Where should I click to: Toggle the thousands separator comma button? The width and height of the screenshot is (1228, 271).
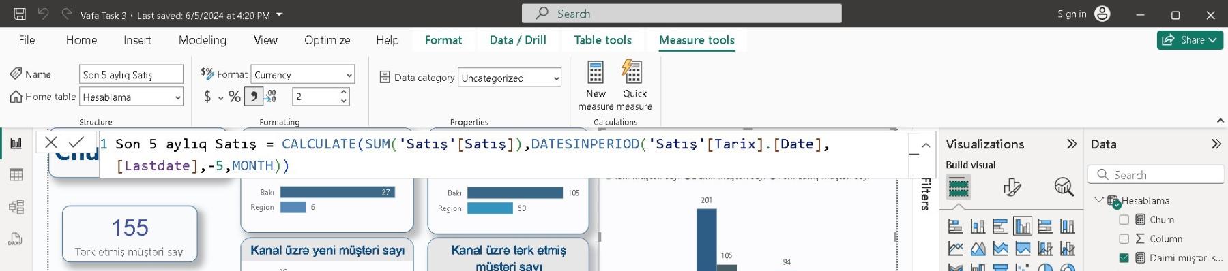254,97
